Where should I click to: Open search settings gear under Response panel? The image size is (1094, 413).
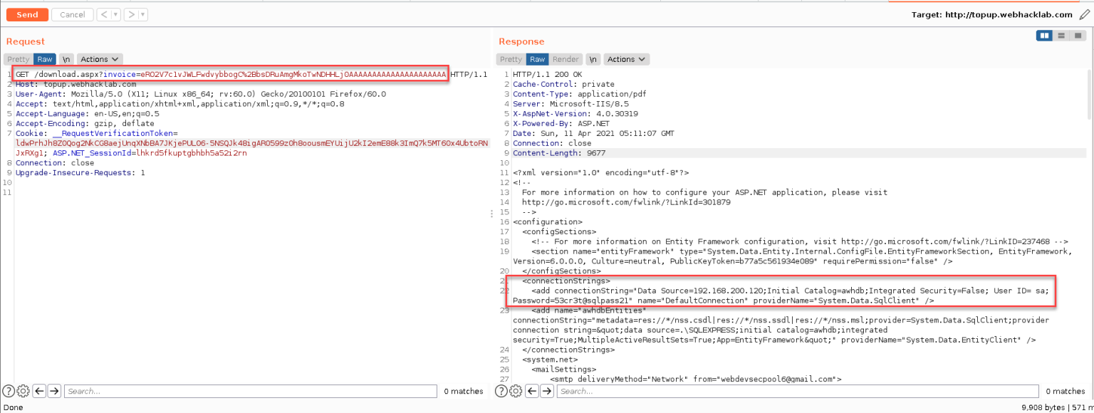(x=516, y=390)
